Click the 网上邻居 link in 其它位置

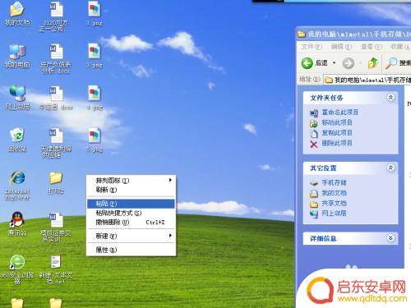coord(334,213)
